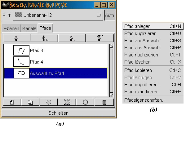Image resolution: width=186 pixels, height=155 pixels.
Task: Click the path to selection icon
Action: [x=49, y=102]
